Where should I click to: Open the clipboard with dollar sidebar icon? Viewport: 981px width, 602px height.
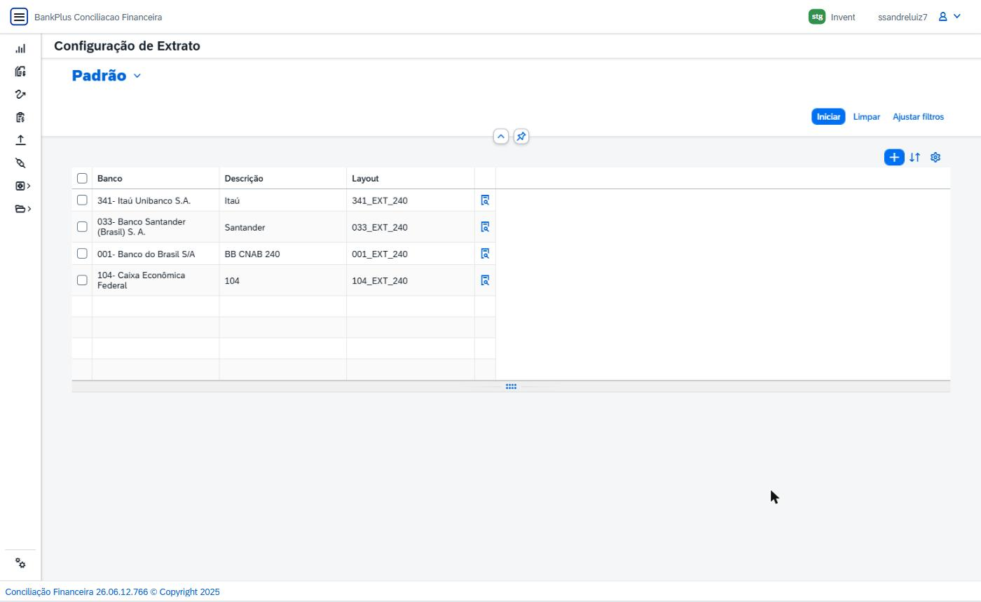point(20,117)
